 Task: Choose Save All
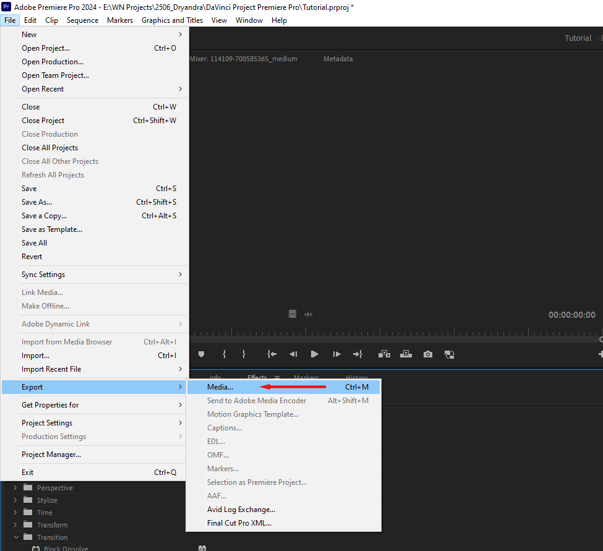coord(94,243)
